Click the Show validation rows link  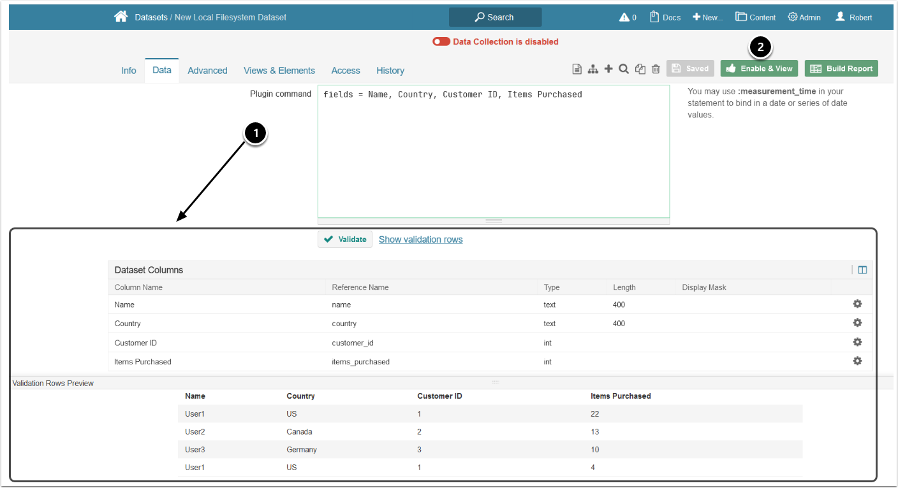coord(420,240)
